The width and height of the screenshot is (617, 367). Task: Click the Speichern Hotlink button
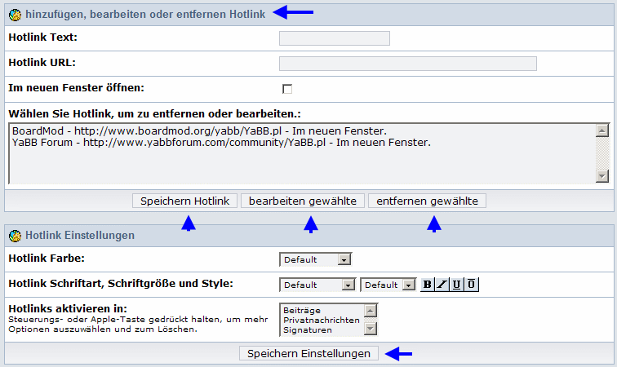point(185,201)
